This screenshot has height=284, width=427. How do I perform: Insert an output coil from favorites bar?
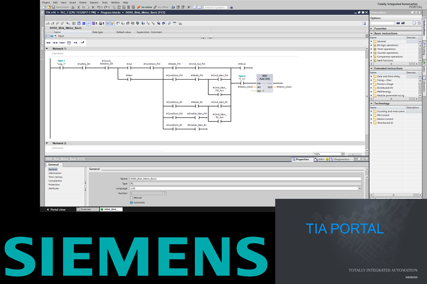coord(62,43)
